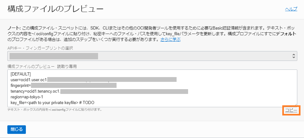Image resolution: width=304 pixels, height=138 pixels.
Task: Click the hint text below the config textbox
Action: 55,110
